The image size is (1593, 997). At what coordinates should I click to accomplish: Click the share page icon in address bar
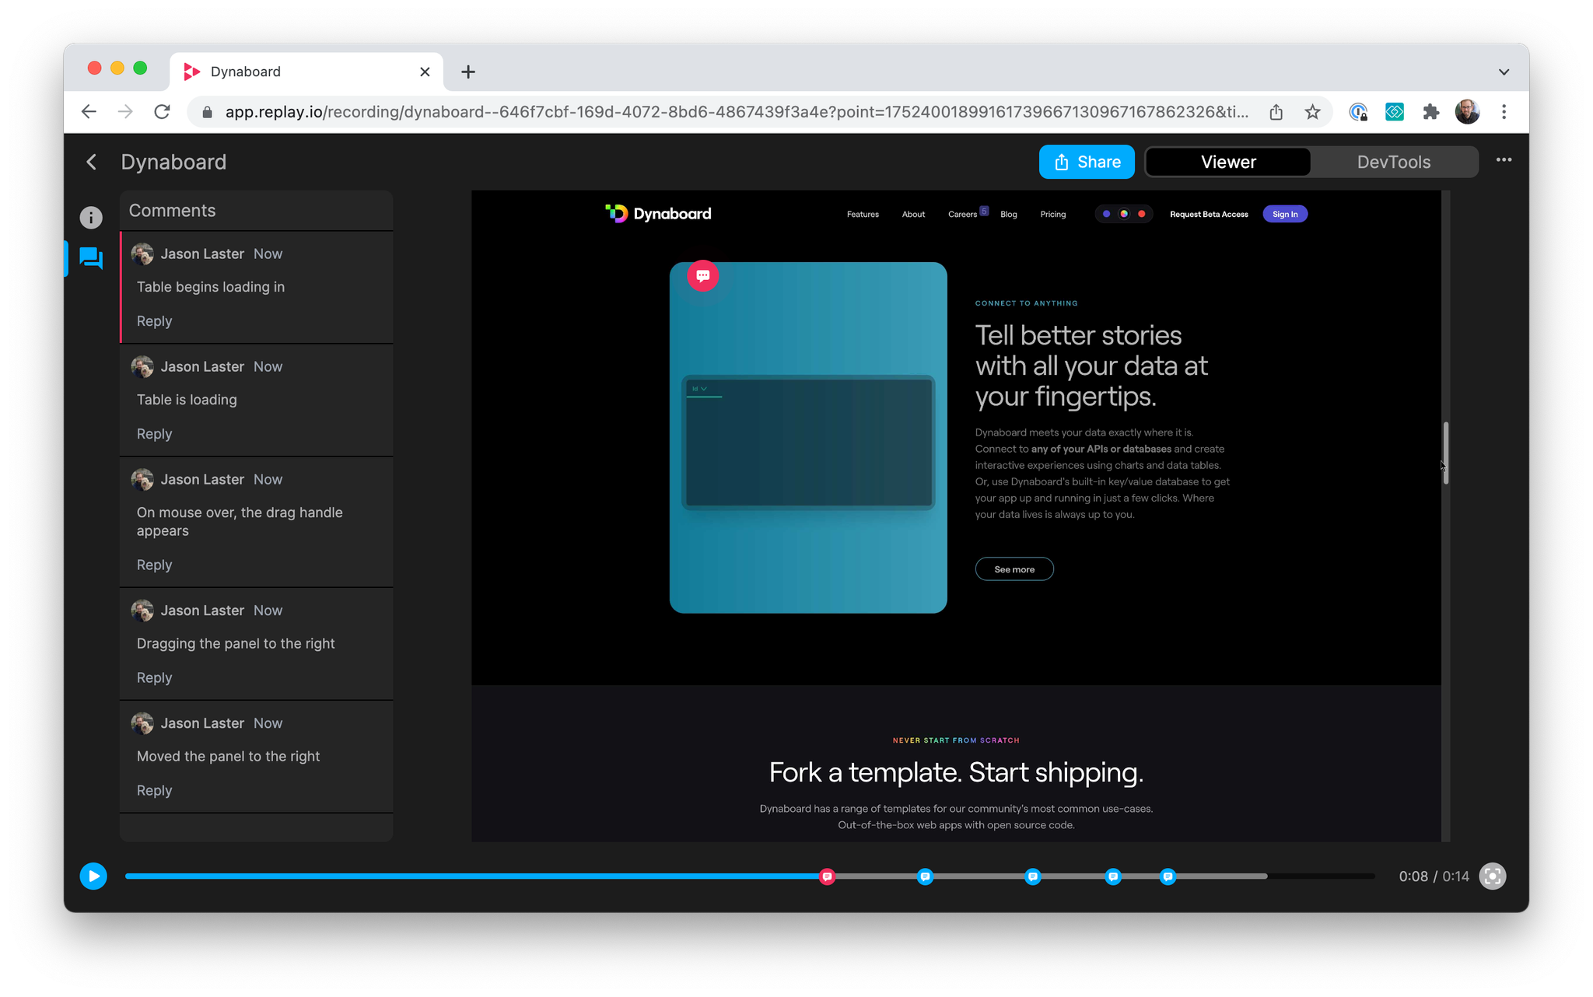(1276, 112)
